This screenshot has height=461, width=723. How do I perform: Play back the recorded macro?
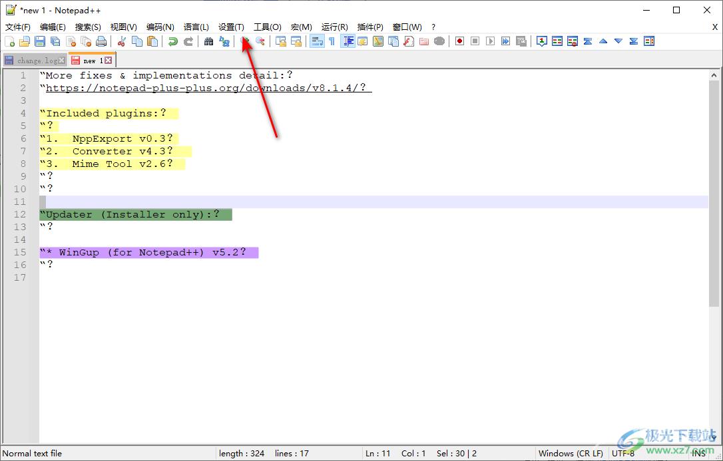pyautogui.click(x=491, y=41)
